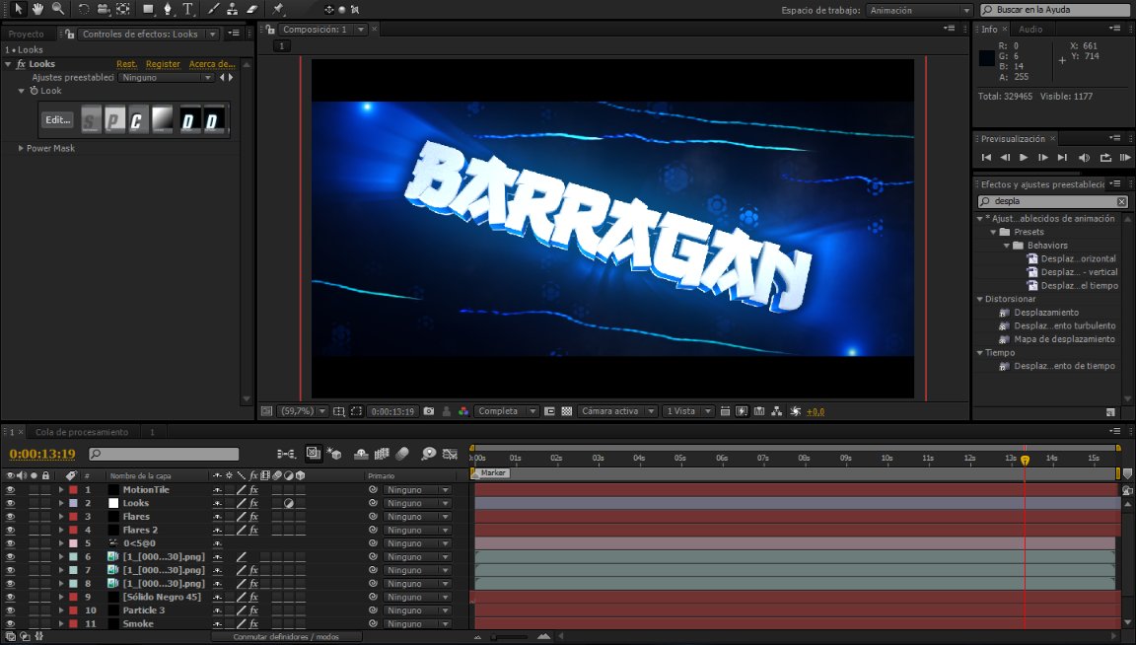Click Conmutar definidores / modos button

pyautogui.click(x=286, y=637)
